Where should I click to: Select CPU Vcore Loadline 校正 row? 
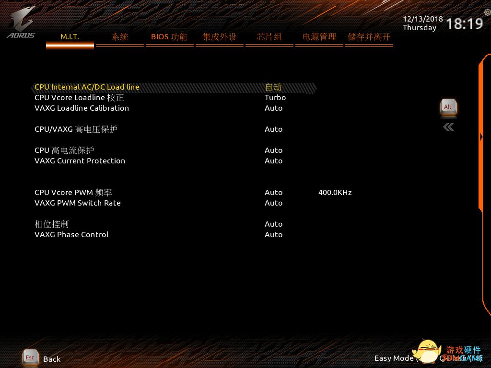click(x=79, y=98)
